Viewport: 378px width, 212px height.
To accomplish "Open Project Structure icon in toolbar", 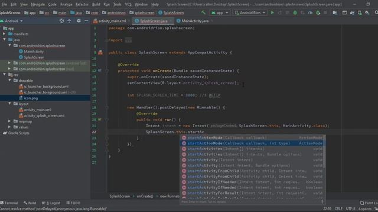I will [335, 12].
